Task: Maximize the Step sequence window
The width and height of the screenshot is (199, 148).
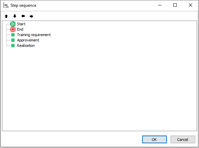Action: (175, 5)
